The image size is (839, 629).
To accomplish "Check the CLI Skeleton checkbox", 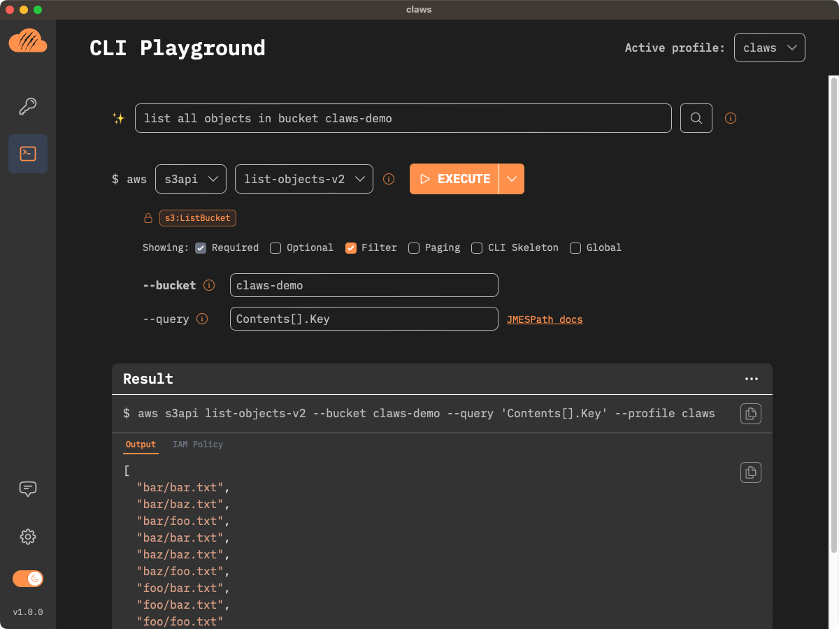I will coord(477,247).
